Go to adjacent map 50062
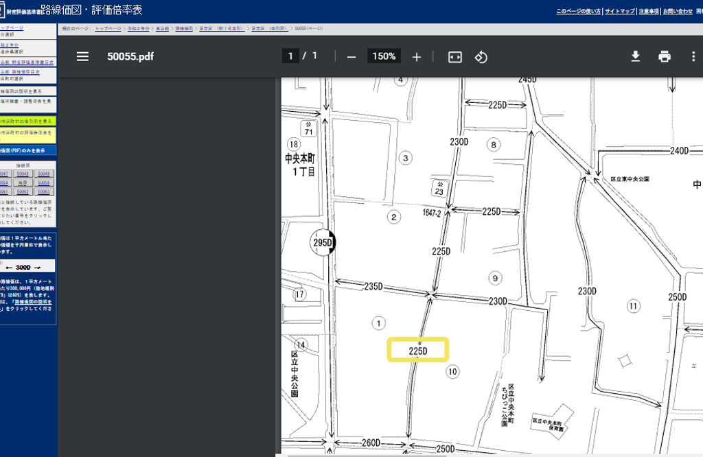703x457 pixels. click(x=23, y=192)
